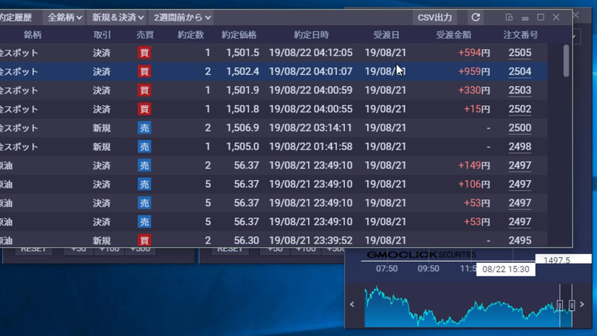Maximize the trade history panel
The width and height of the screenshot is (597, 336).
pyautogui.click(x=540, y=17)
